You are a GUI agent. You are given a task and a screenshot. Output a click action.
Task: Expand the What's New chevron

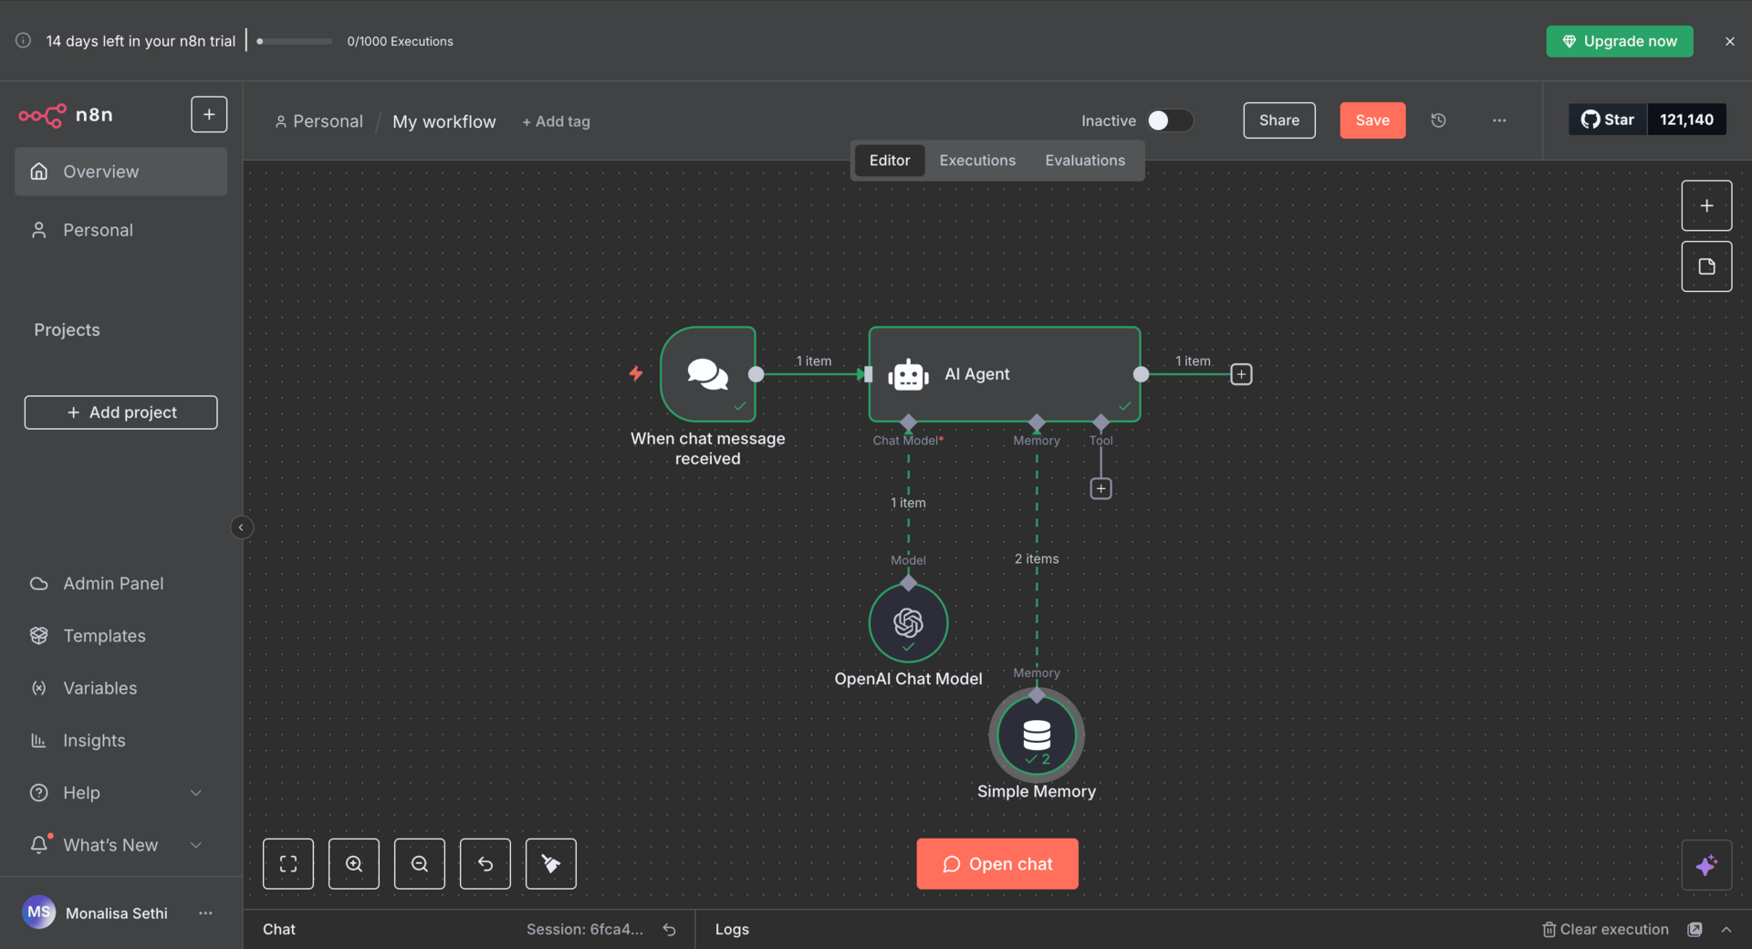[x=195, y=845]
